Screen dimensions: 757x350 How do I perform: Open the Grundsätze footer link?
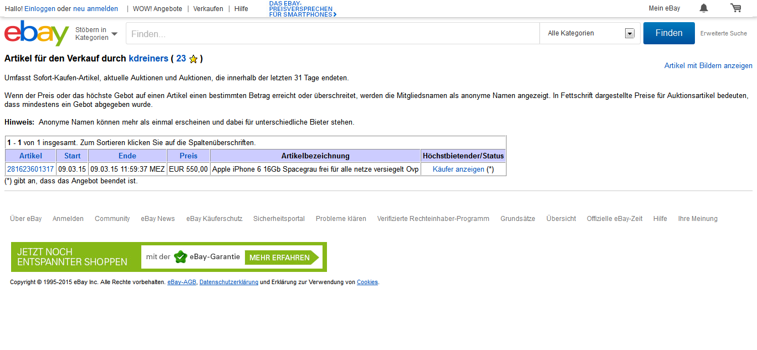click(x=518, y=219)
